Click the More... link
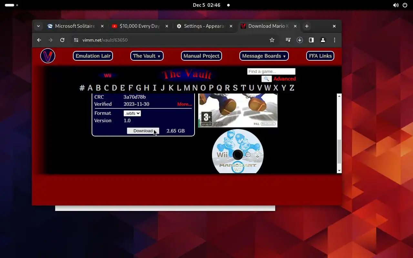Screen dimensions: 413x258 pyautogui.click(x=185, y=104)
